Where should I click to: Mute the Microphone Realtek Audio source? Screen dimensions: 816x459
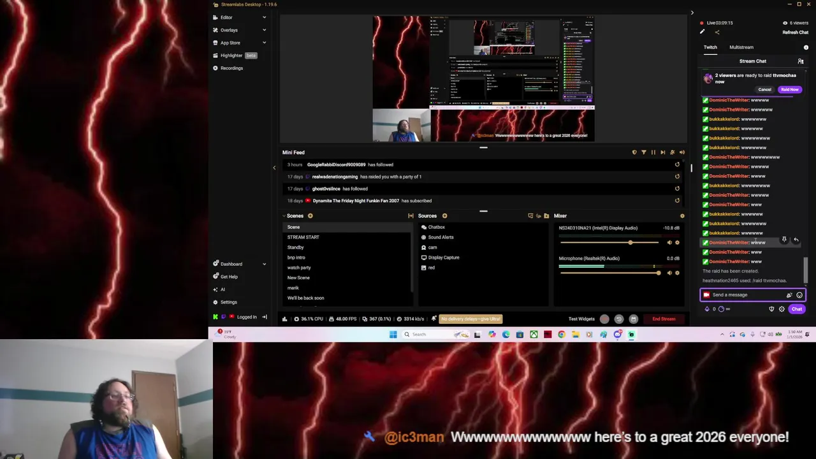click(x=669, y=273)
